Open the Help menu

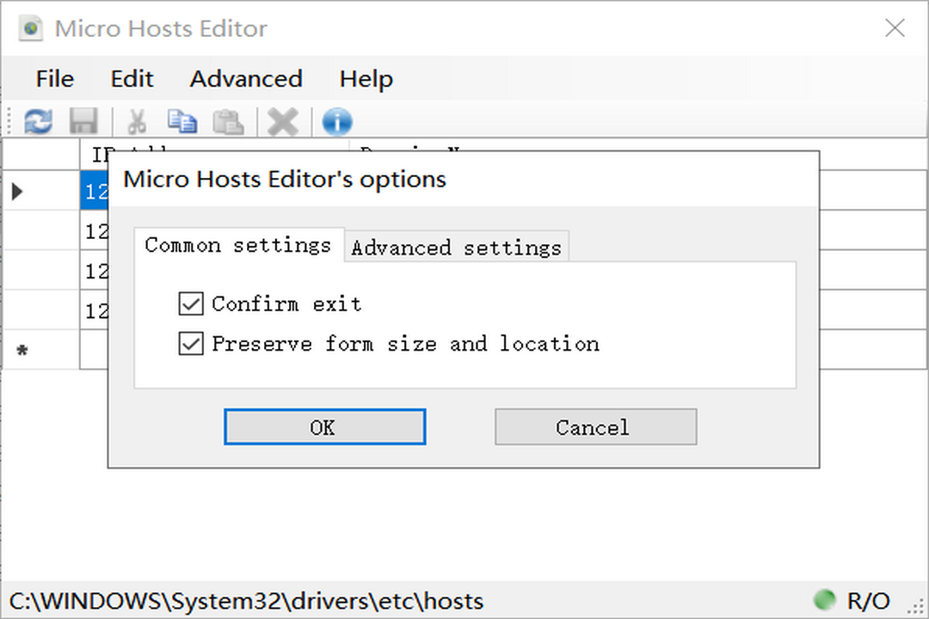(366, 78)
